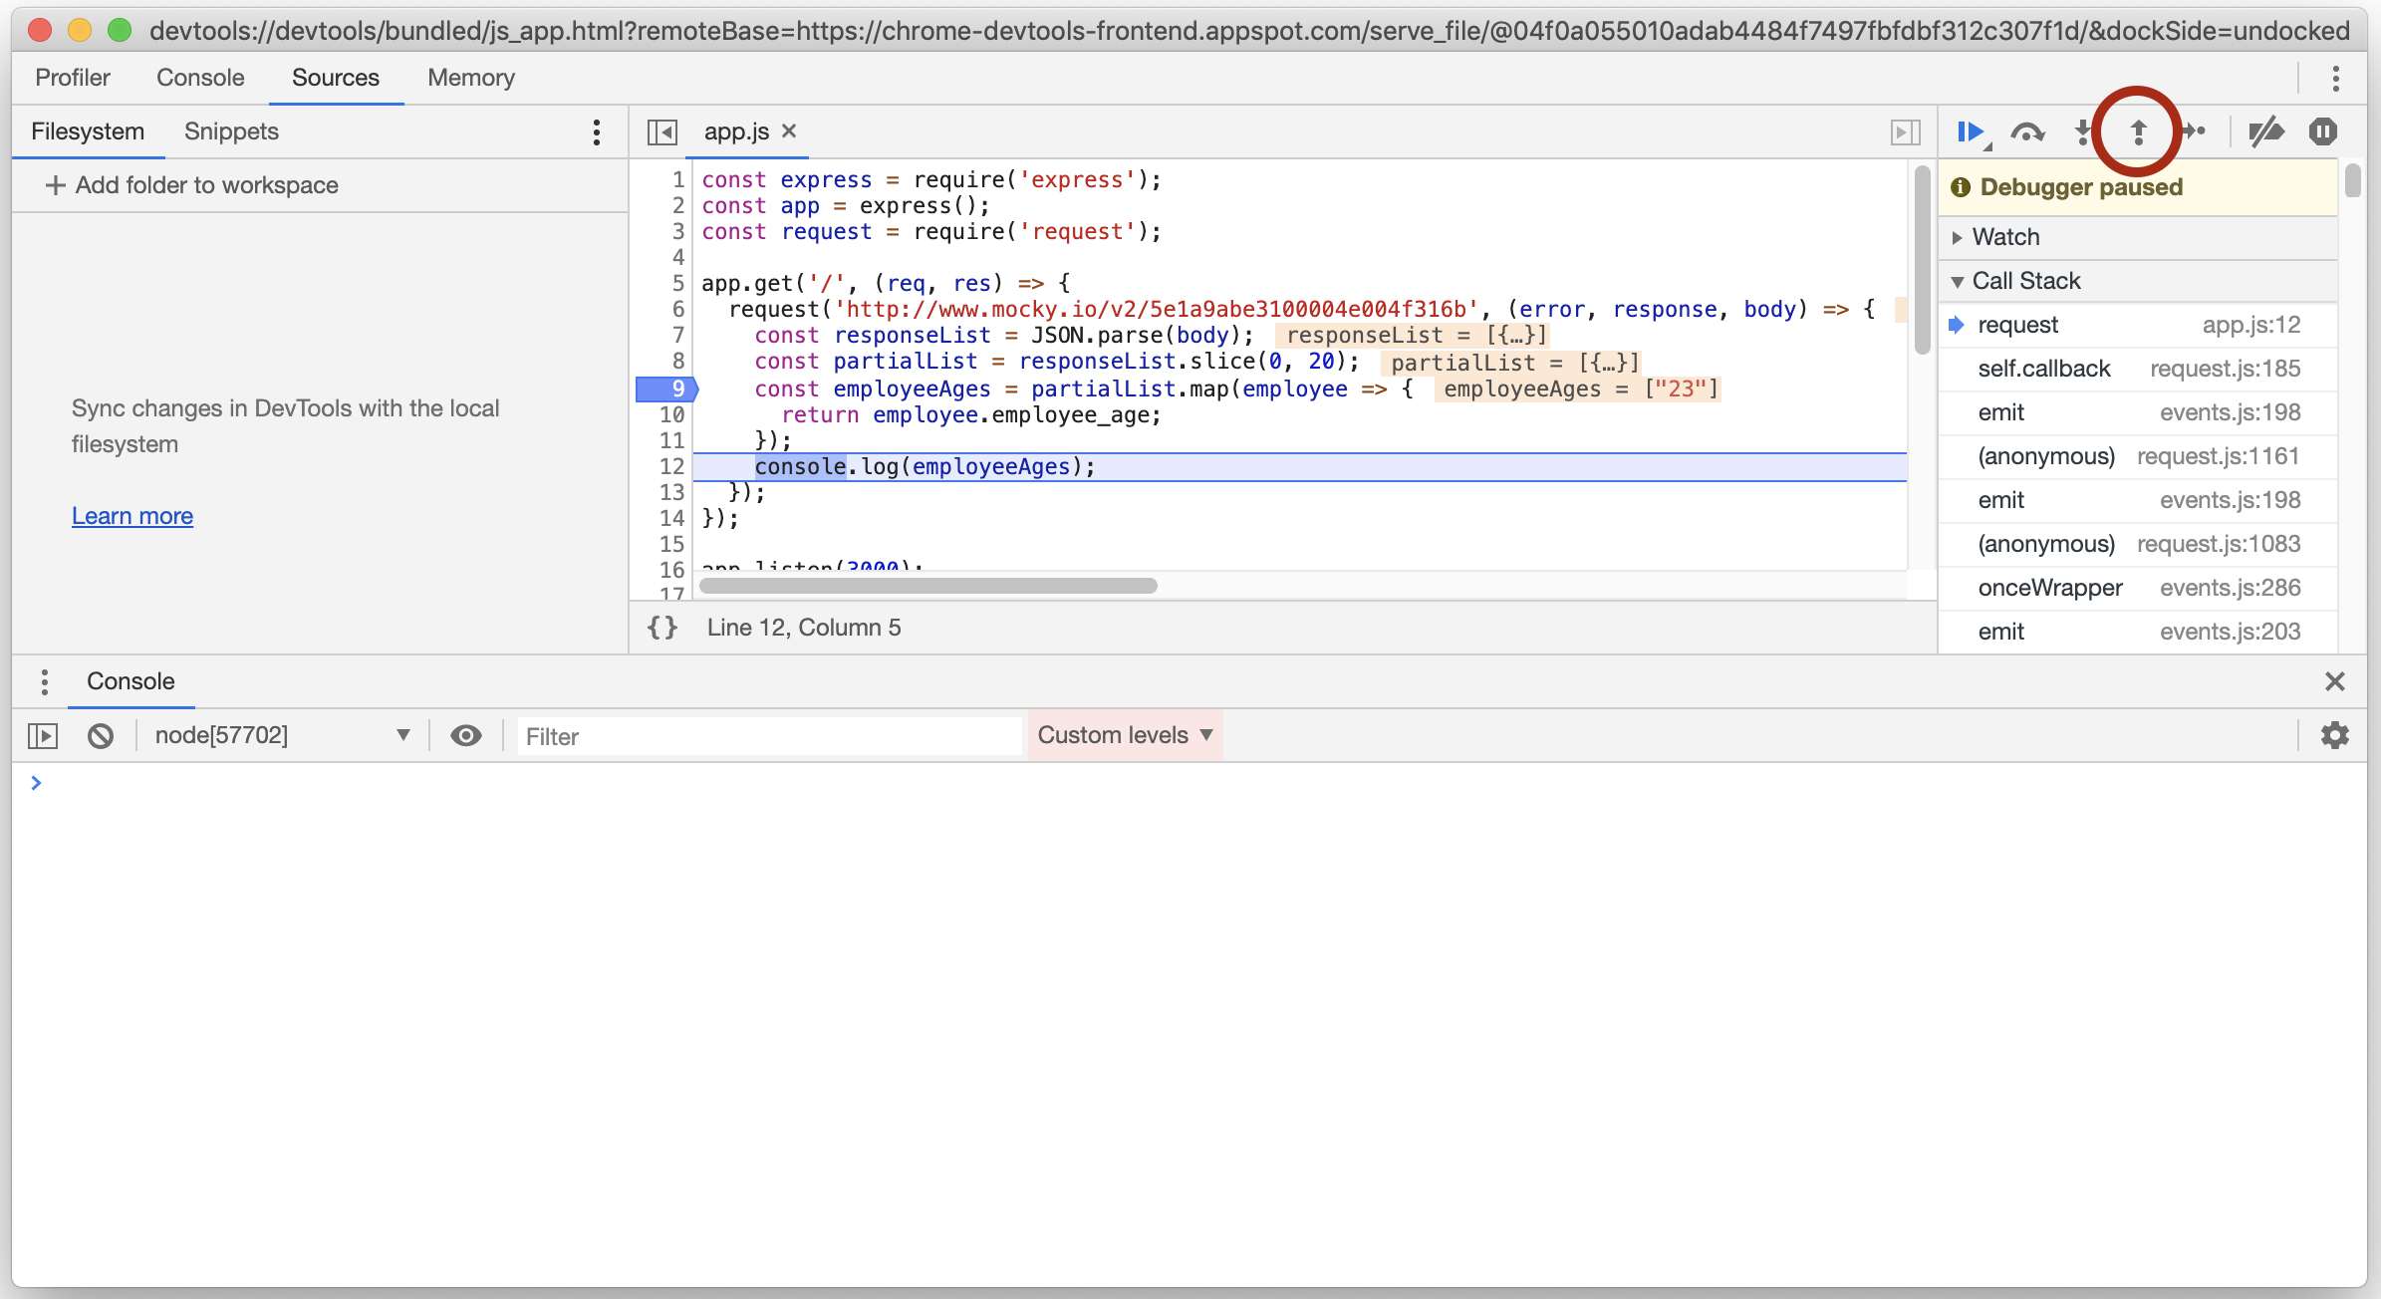
Task: Click the Pause on exceptions icon
Action: click(2322, 130)
